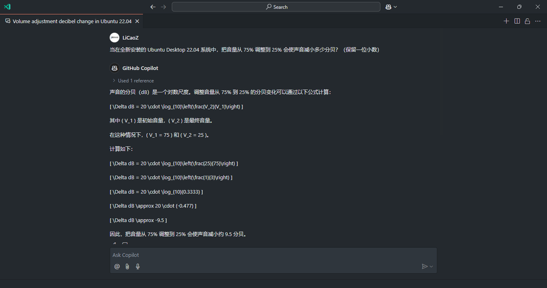Split the editor to the right
547x288 pixels.
tap(517, 21)
